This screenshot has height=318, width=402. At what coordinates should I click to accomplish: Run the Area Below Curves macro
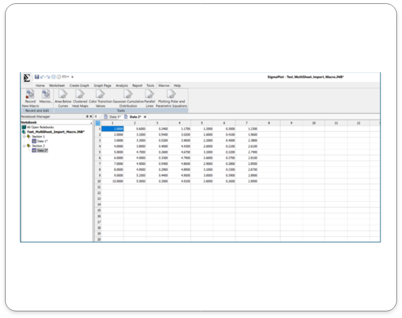[62, 95]
